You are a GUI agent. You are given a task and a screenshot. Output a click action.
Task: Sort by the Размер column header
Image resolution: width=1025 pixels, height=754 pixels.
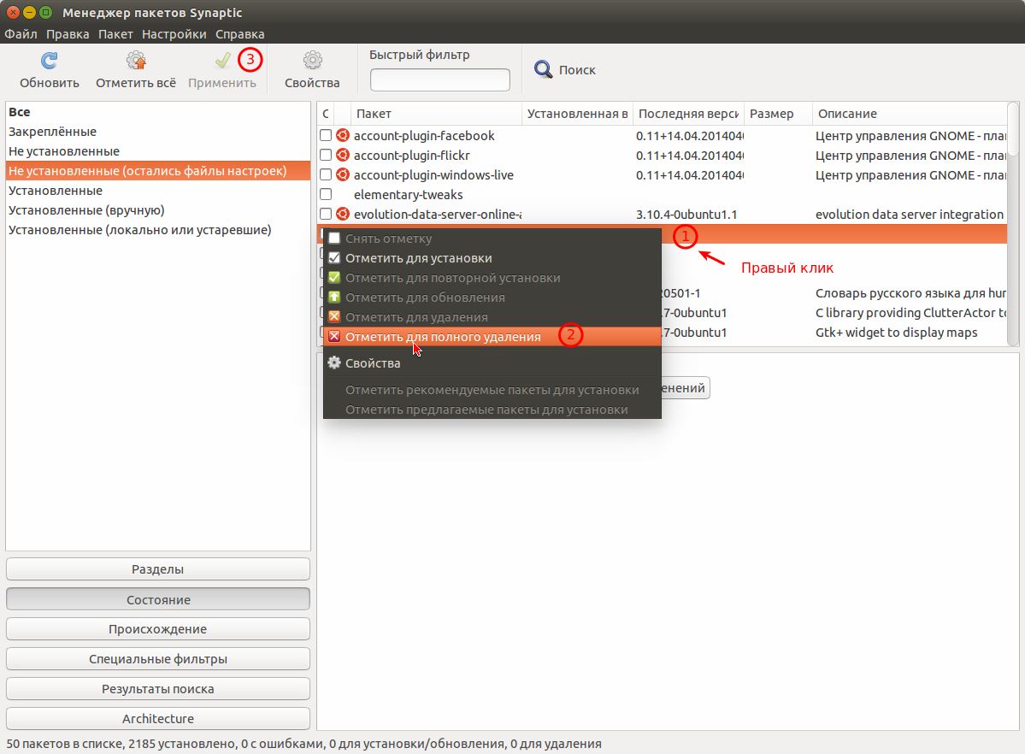pos(778,114)
